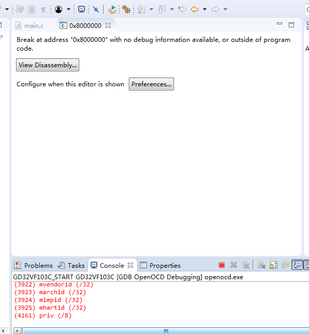Open the Preferences... button
Image resolution: width=309 pixels, height=334 pixels.
(152, 84)
